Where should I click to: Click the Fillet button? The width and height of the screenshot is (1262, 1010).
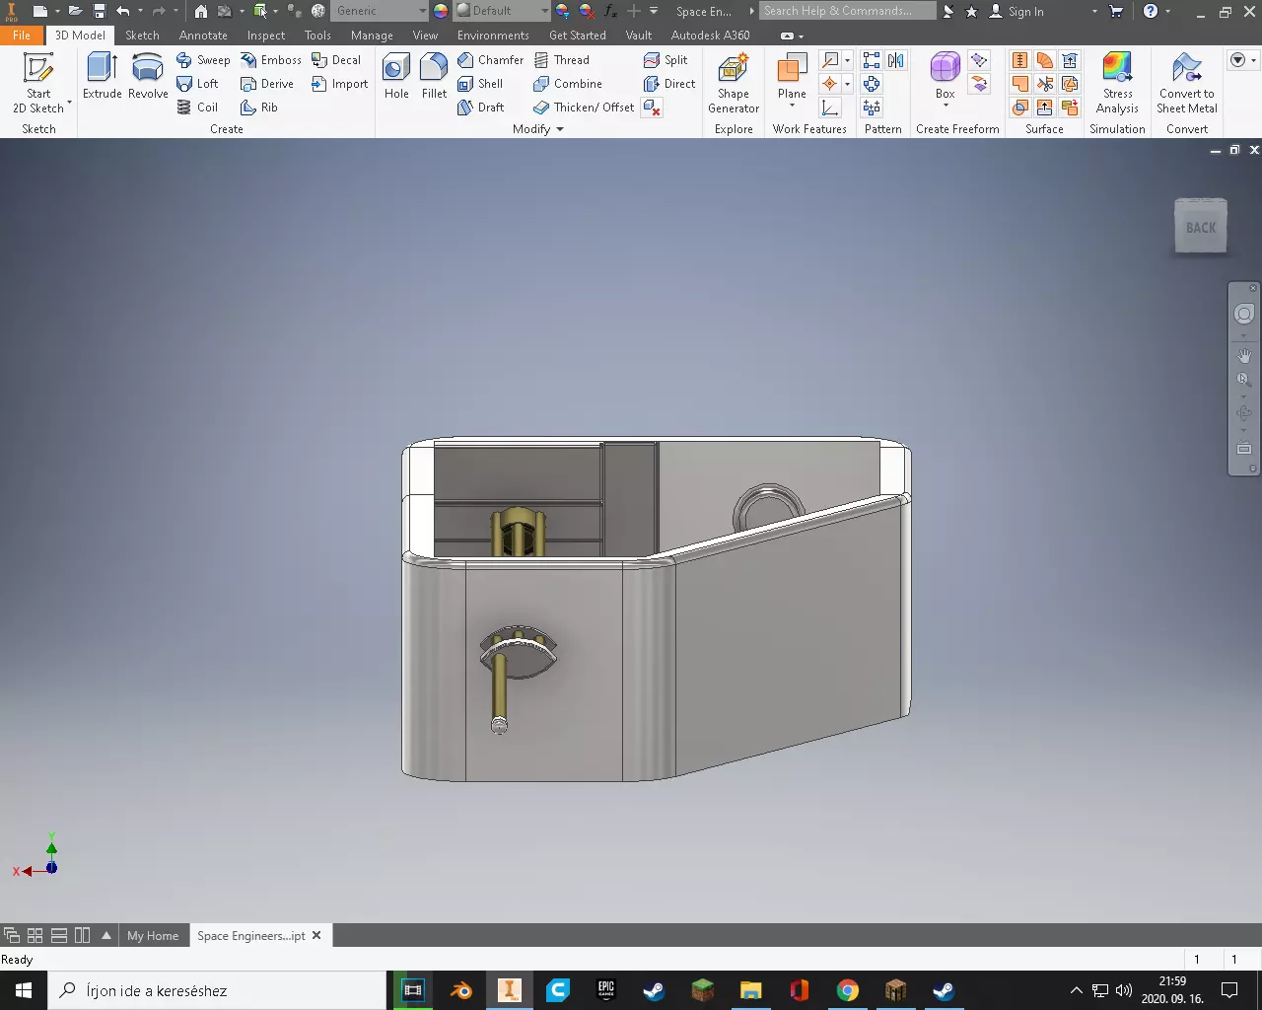point(434,76)
